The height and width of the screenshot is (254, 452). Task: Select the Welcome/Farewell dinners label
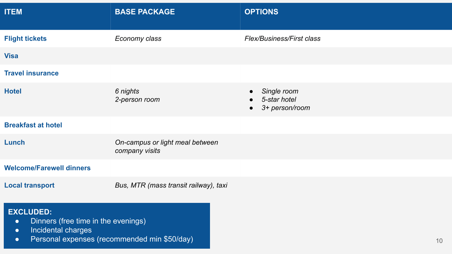coord(47,168)
